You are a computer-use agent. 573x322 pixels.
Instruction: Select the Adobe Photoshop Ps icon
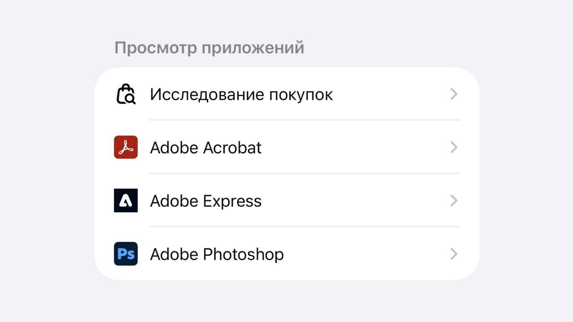[x=125, y=254]
